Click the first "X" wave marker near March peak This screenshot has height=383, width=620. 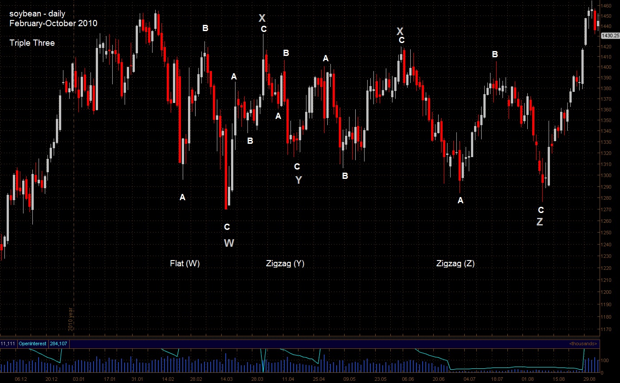(262, 18)
